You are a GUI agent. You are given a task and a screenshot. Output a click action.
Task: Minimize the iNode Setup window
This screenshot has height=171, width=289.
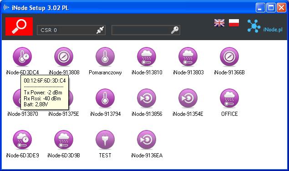(x=260, y=8)
